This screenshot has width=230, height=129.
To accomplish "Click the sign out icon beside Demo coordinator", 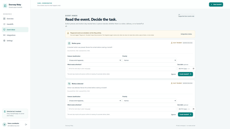I will pyautogui.click(x=26, y=125).
